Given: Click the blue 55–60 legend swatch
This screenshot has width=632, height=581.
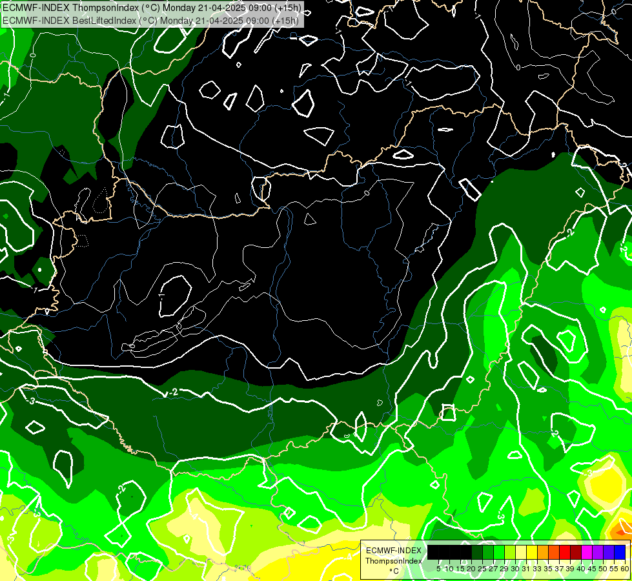Looking at the screenshot, I should [620, 553].
